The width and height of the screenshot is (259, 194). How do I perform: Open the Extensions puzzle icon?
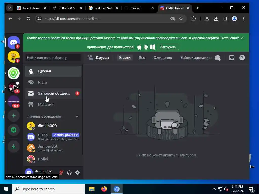tap(193, 19)
